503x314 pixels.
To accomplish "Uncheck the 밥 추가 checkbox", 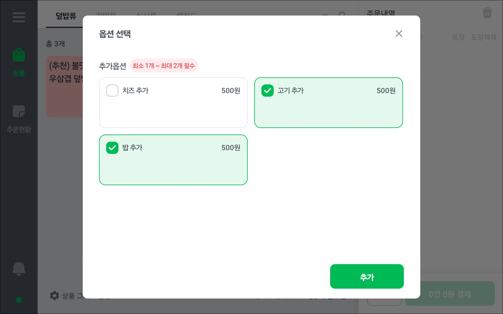I will click(x=112, y=148).
